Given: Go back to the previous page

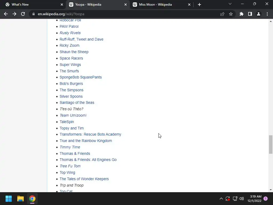Looking at the screenshot, I should (6, 14).
